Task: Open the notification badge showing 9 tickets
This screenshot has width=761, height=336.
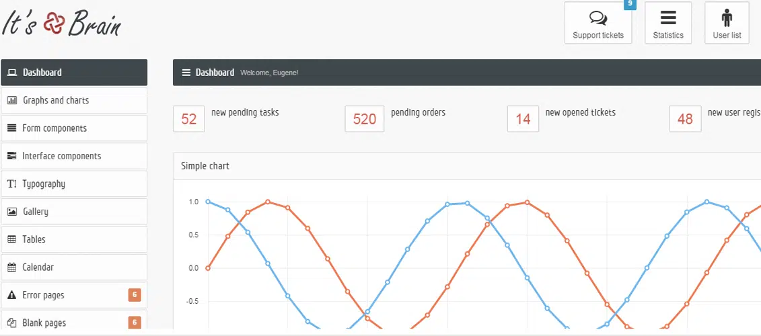Action: pos(630,4)
